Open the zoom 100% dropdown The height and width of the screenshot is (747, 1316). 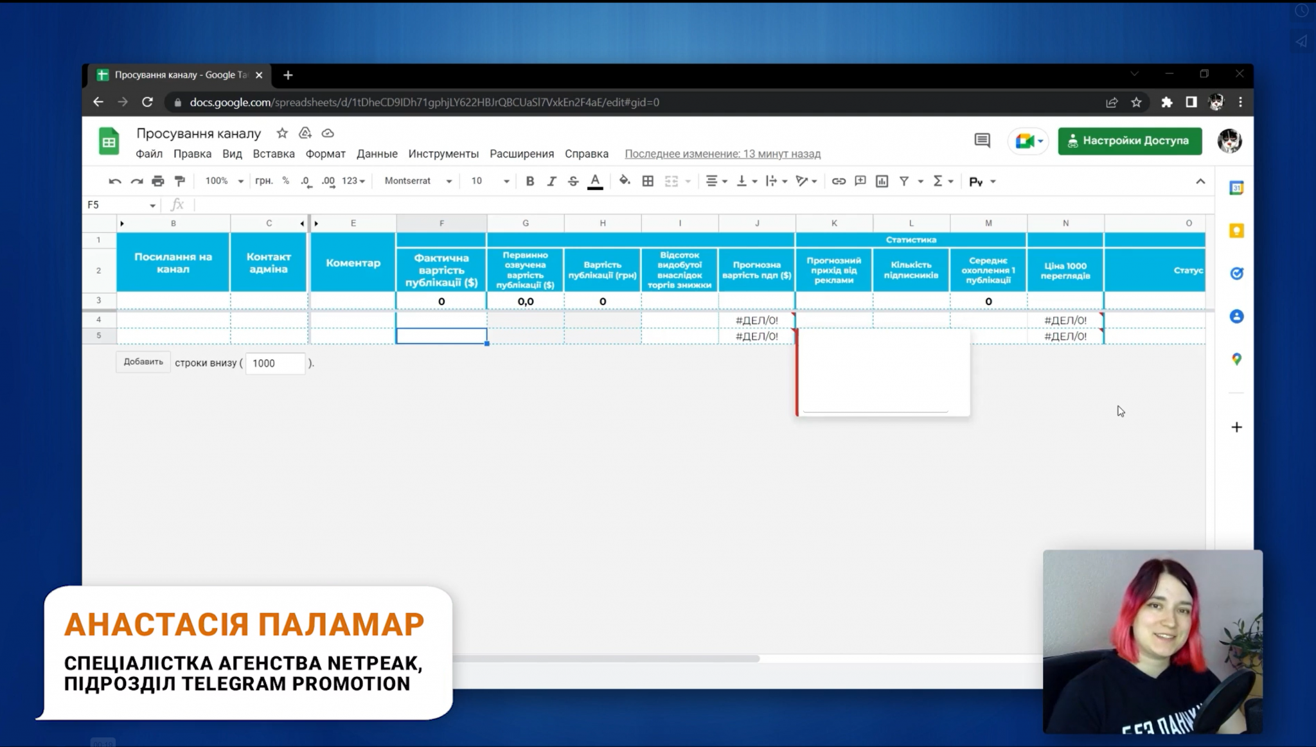[224, 181]
